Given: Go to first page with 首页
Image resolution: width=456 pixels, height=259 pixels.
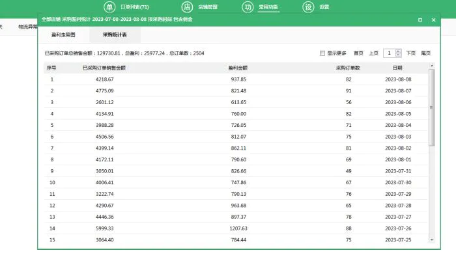Looking at the screenshot, I should 358,53.
